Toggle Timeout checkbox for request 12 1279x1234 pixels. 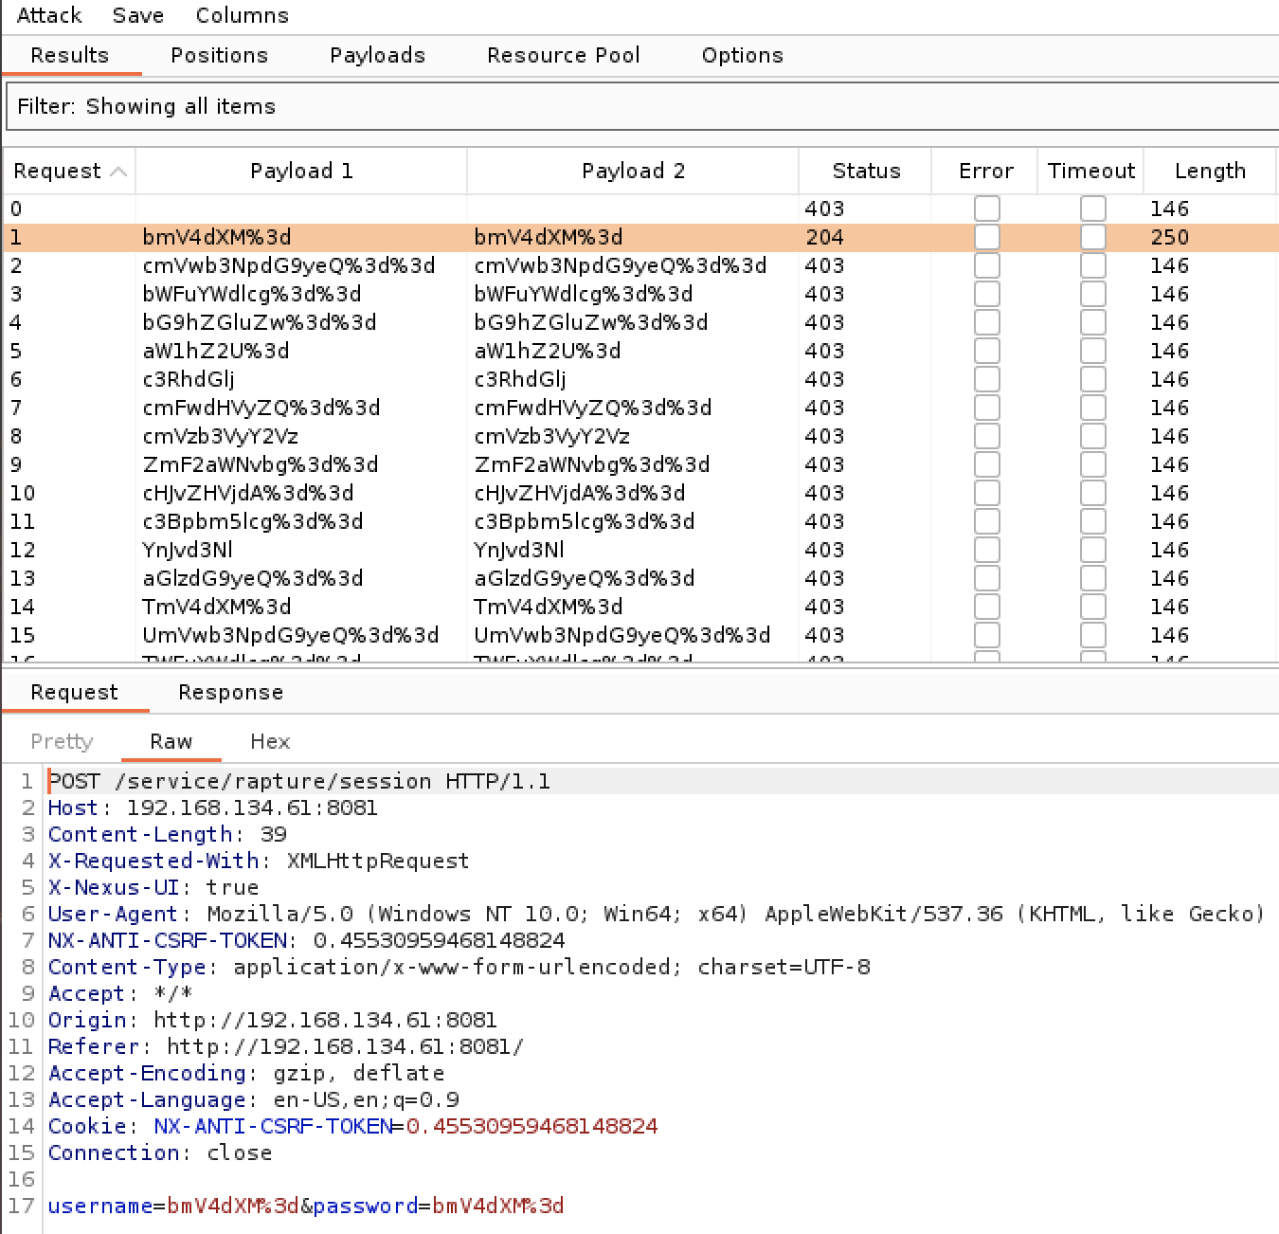[1092, 550]
